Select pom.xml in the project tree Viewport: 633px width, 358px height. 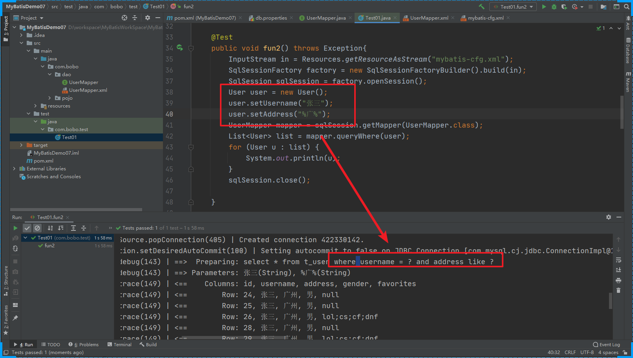(40, 161)
